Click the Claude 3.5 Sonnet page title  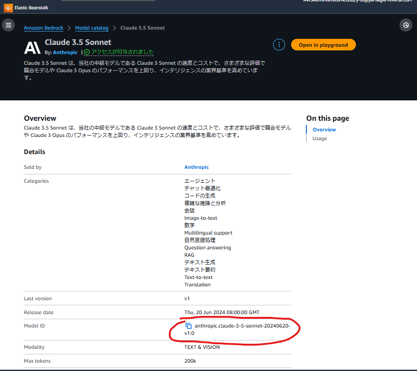(78, 42)
